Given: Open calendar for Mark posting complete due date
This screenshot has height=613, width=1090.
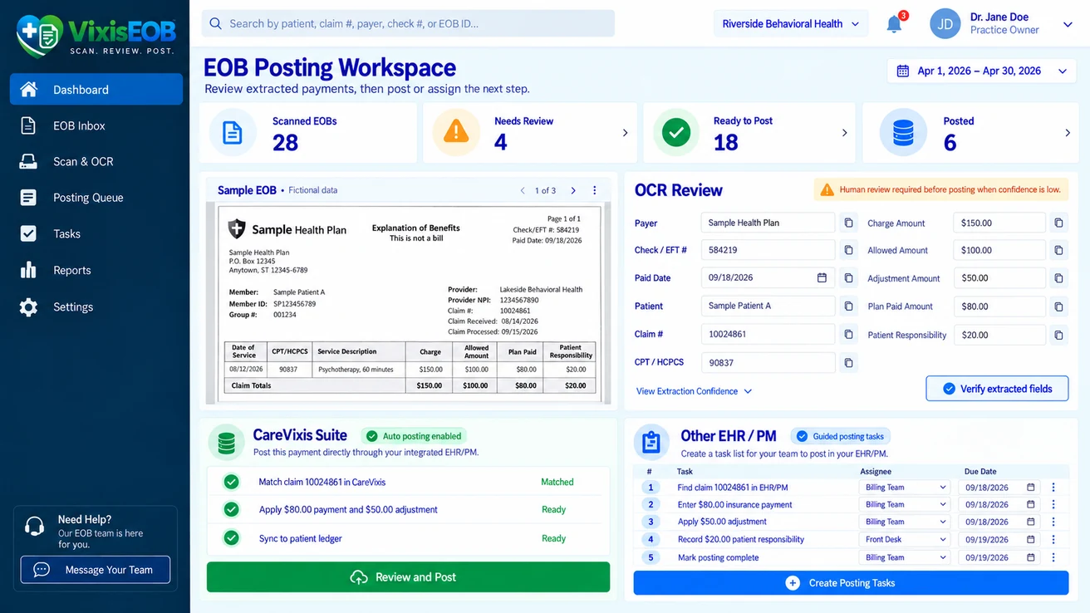Looking at the screenshot, I should [1031, 557].
